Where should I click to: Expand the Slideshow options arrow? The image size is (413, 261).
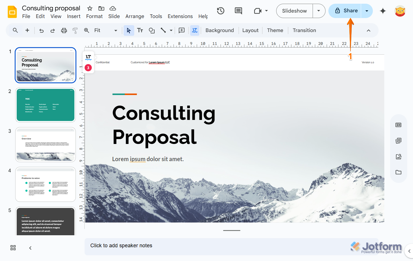tap(319, 11)
